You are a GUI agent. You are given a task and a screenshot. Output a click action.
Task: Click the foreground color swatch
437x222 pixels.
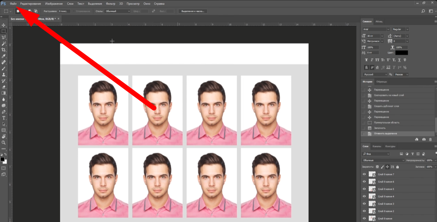click(2, 159)
